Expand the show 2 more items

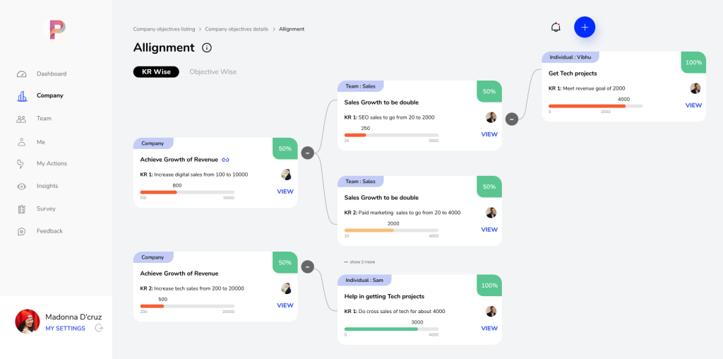(360, 261)
